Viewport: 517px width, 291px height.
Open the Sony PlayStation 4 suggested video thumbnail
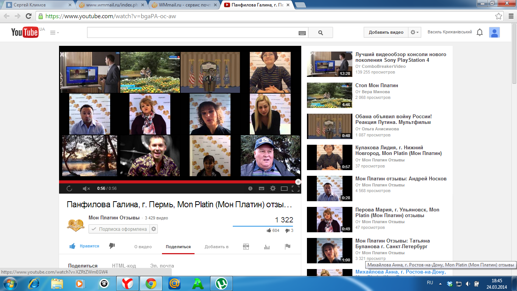[329, 64]
